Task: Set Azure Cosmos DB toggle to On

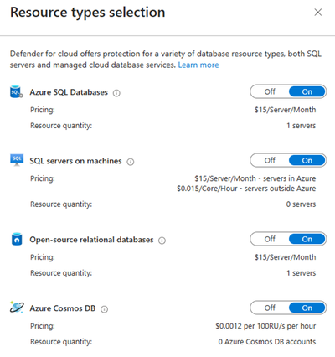Action: coord(307,308)
